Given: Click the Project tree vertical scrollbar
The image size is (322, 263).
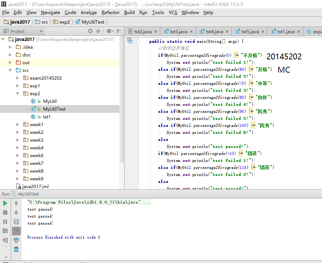Looking at the screenshot, I should pyautogui.click(x=122, y=99).
